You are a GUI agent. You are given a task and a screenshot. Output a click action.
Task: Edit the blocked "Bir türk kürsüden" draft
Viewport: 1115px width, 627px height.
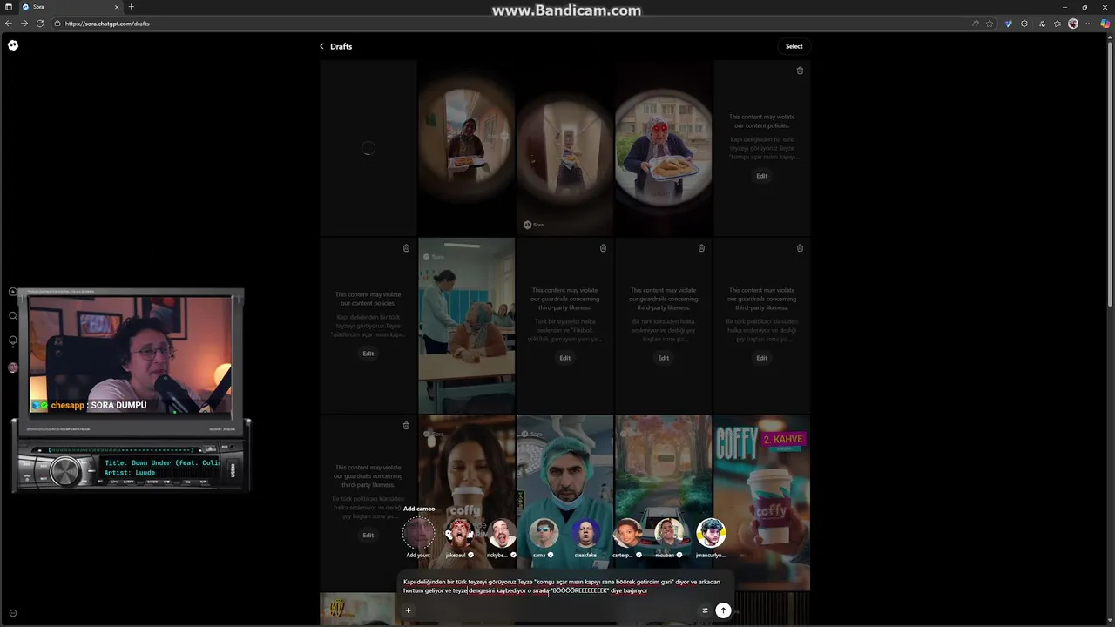(663, 358)
